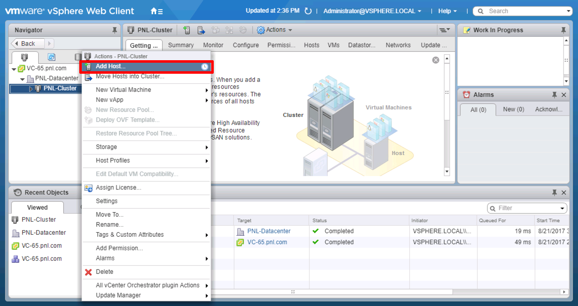
Task: Select the New (0) alarms tab
Action: 513,109
